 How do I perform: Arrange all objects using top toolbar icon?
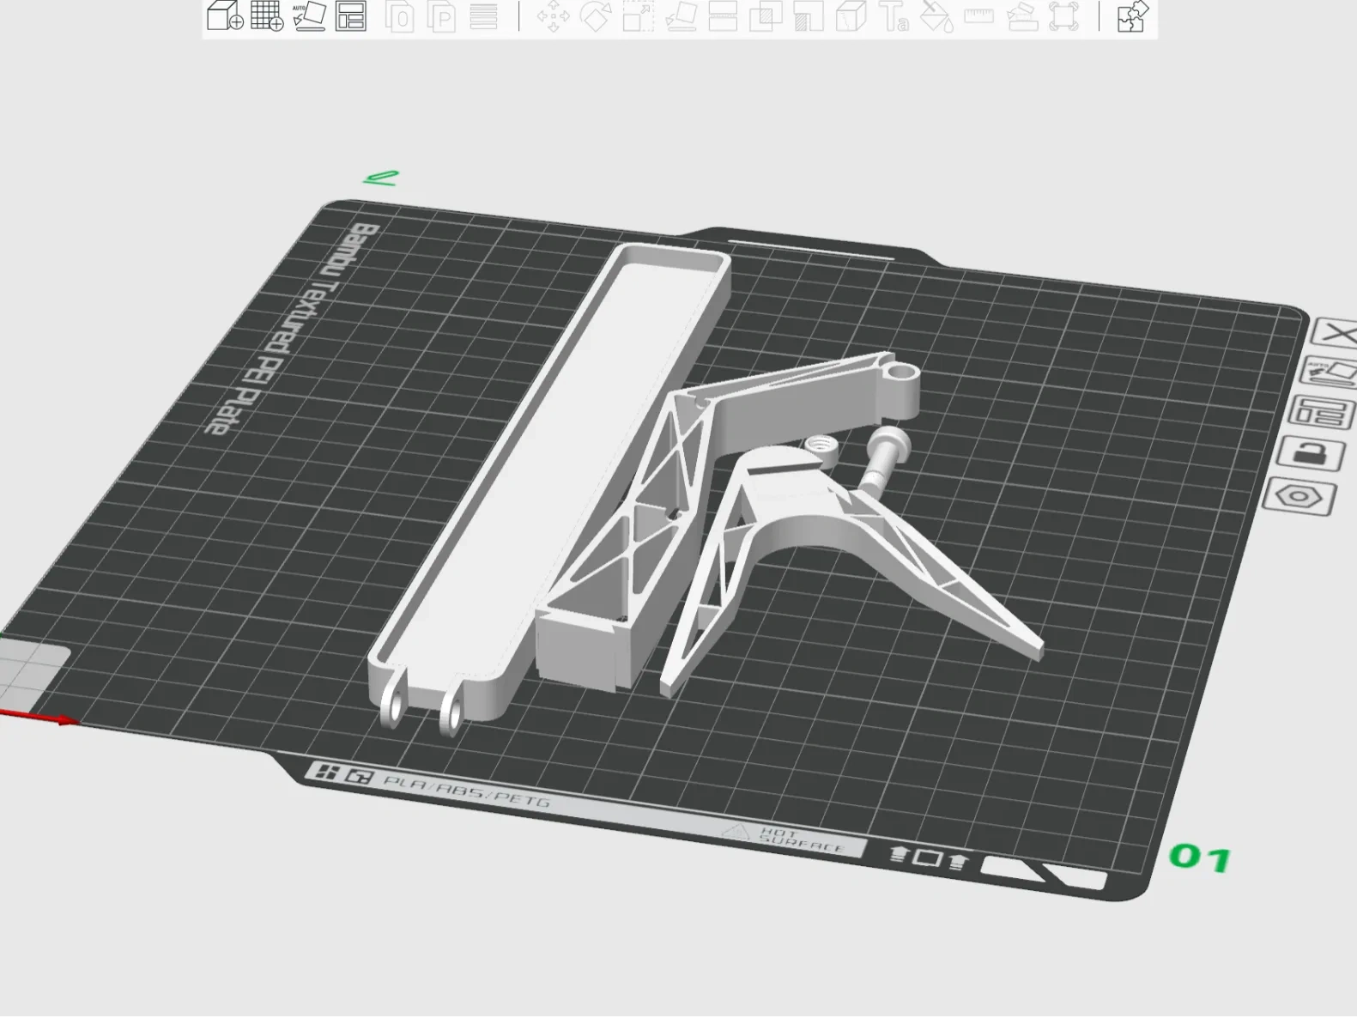coord(351,16)
